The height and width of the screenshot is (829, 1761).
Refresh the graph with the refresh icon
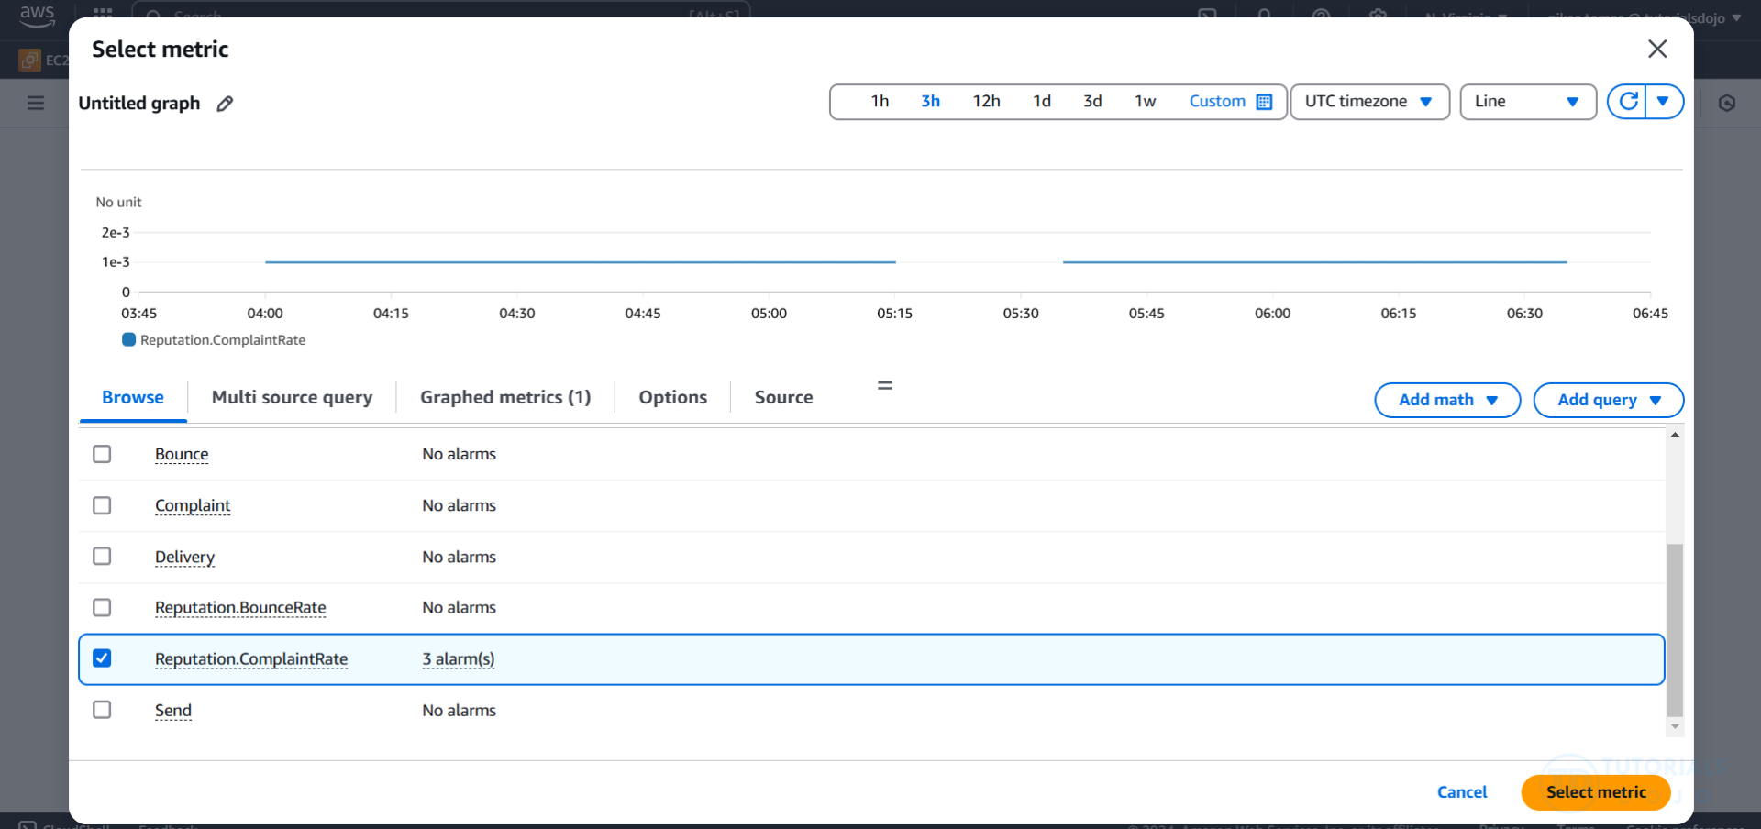coord(1628,101)
